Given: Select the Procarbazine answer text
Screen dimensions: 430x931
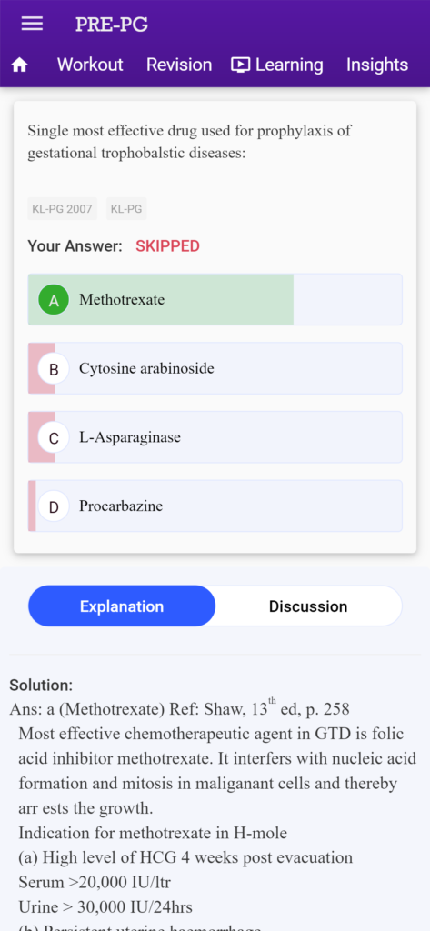Looking at the screenshot, I should click(x=121, y=506).
